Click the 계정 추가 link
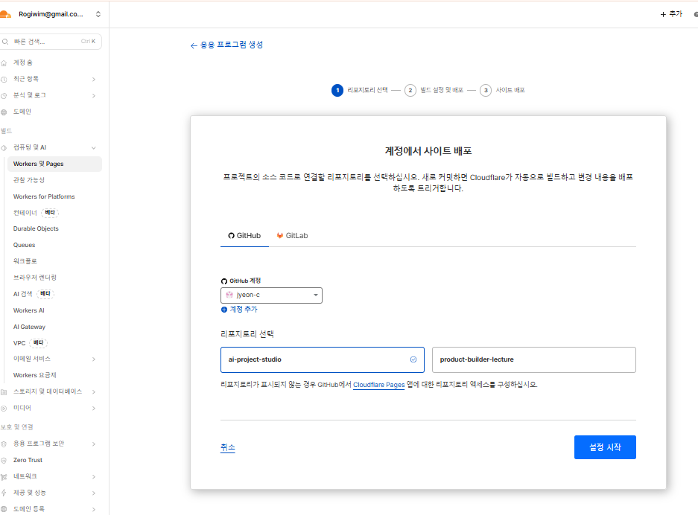 (x=239, y=310)
